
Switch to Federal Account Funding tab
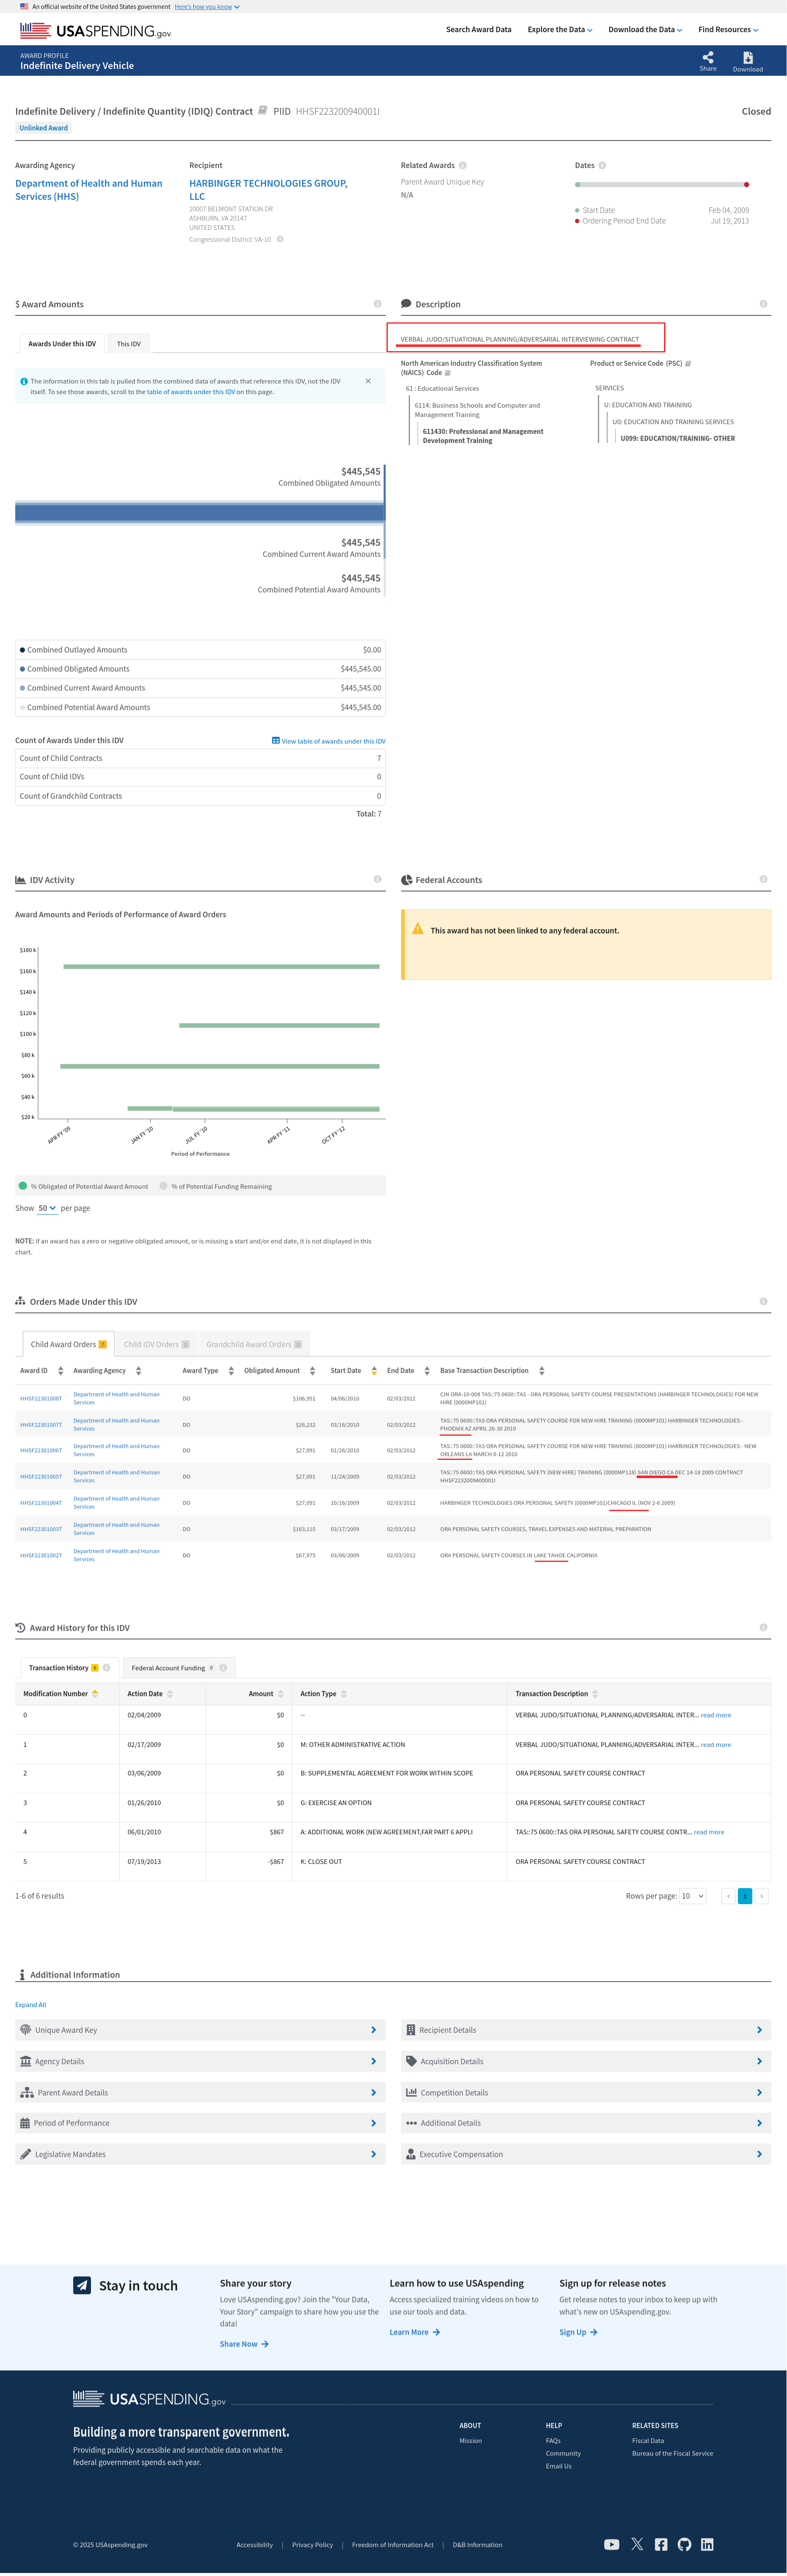179,1667
